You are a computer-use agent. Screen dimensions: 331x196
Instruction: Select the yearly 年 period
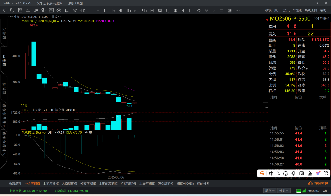pos(183,10)
